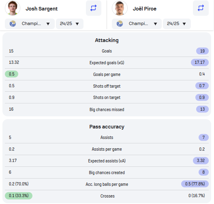Open Joël Piroe's 24/25 season dropdown
Viewport: 214px width, 204px height.
click(x=177, y=24)
